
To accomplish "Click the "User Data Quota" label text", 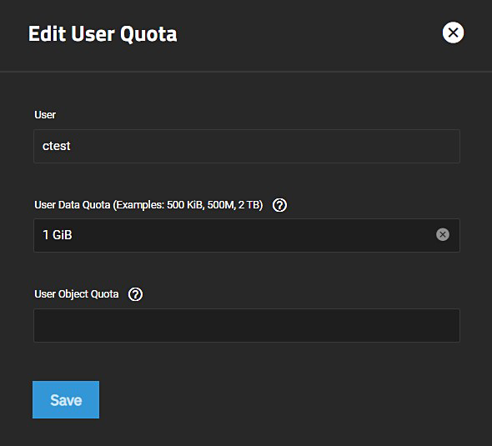I will click(x=73, y=205).
